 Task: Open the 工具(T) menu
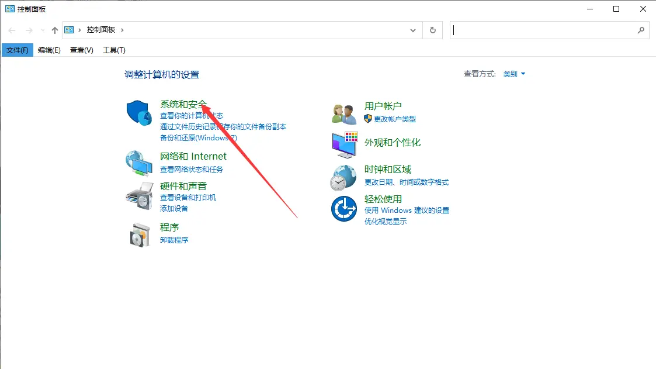[x=114, y=50]
